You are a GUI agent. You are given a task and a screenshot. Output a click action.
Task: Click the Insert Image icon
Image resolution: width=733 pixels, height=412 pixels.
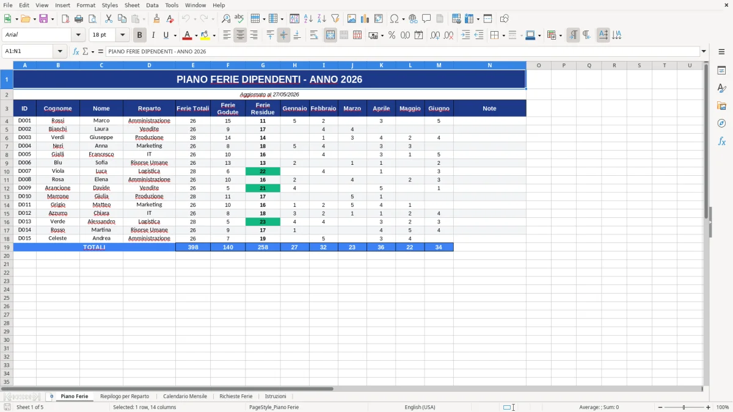(352, 19)
